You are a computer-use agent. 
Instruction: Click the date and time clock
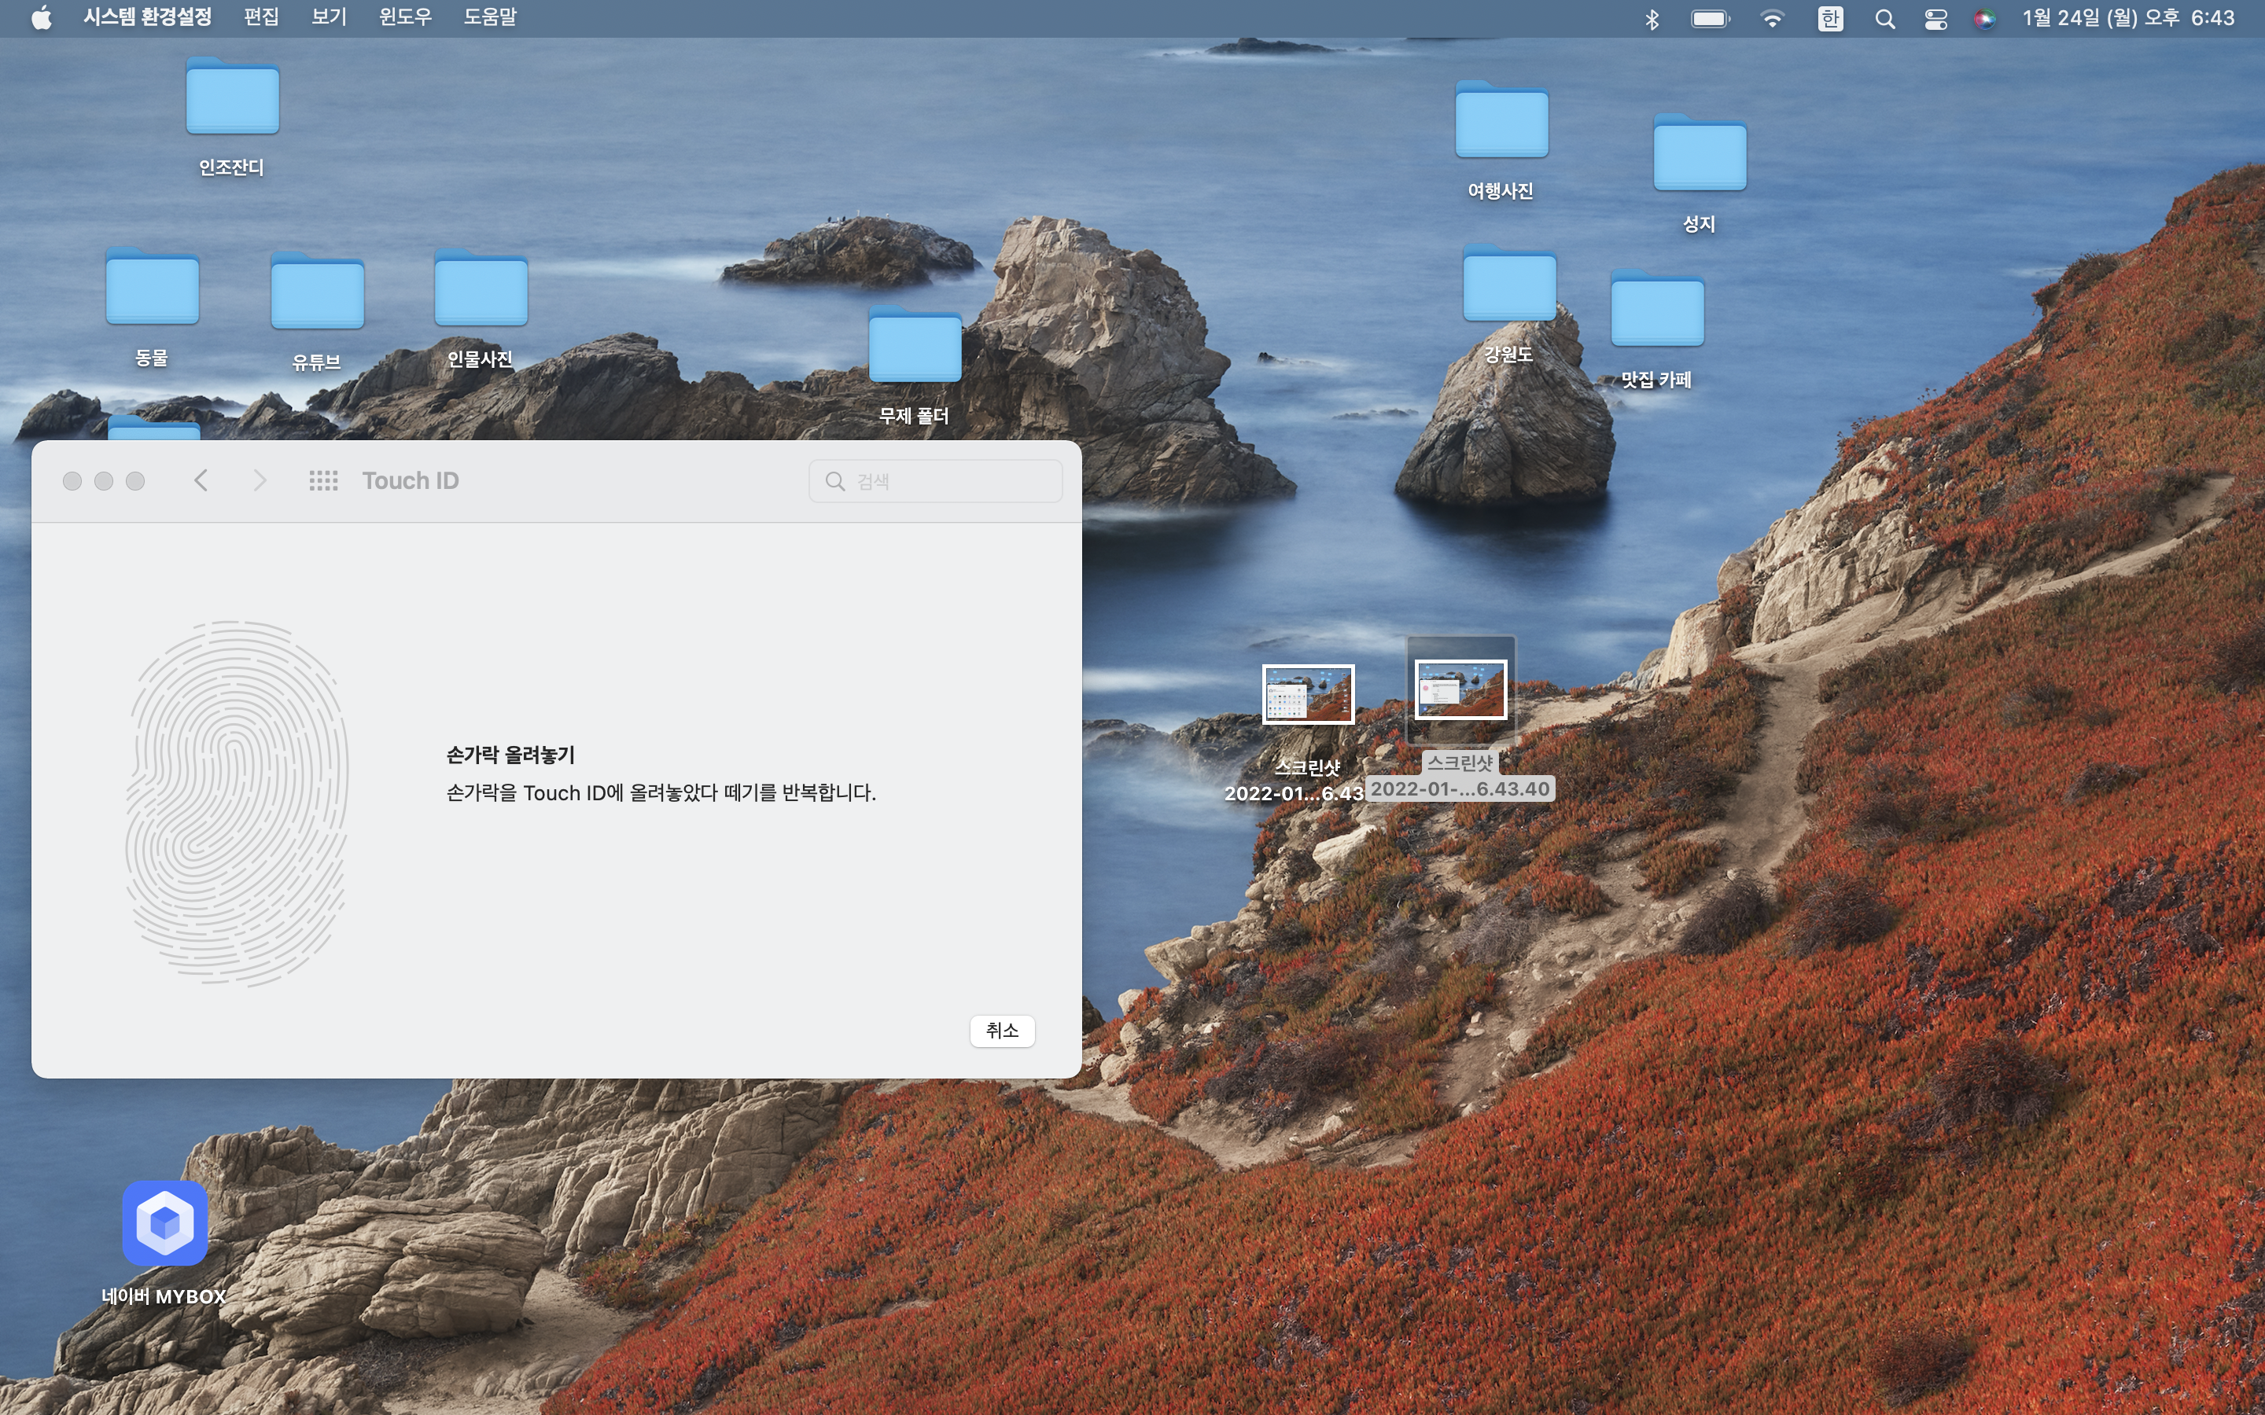click(2127, 18)
